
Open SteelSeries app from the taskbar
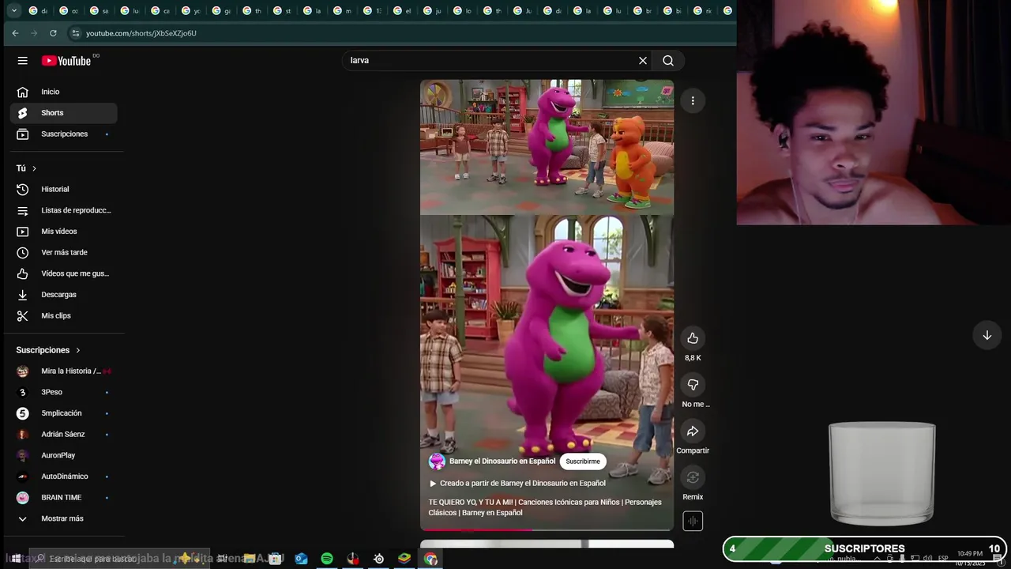point(379,559)
